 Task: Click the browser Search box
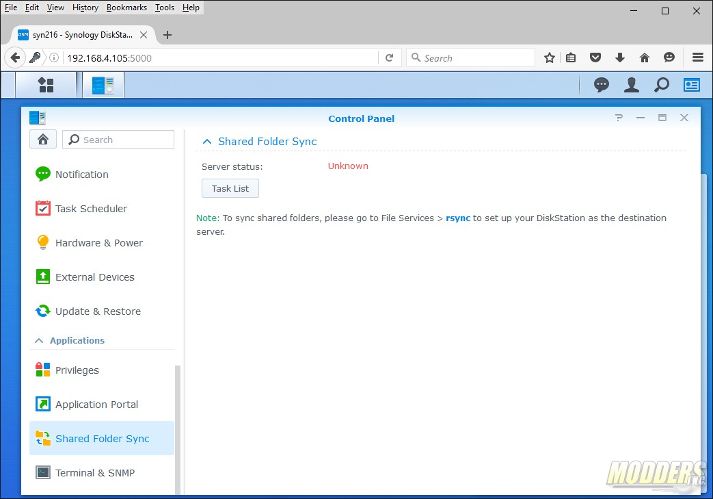[x=470, y=57]
